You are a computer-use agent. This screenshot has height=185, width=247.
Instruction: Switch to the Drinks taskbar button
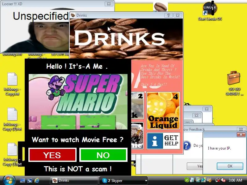pyautogui.click(x=74, y=180)
